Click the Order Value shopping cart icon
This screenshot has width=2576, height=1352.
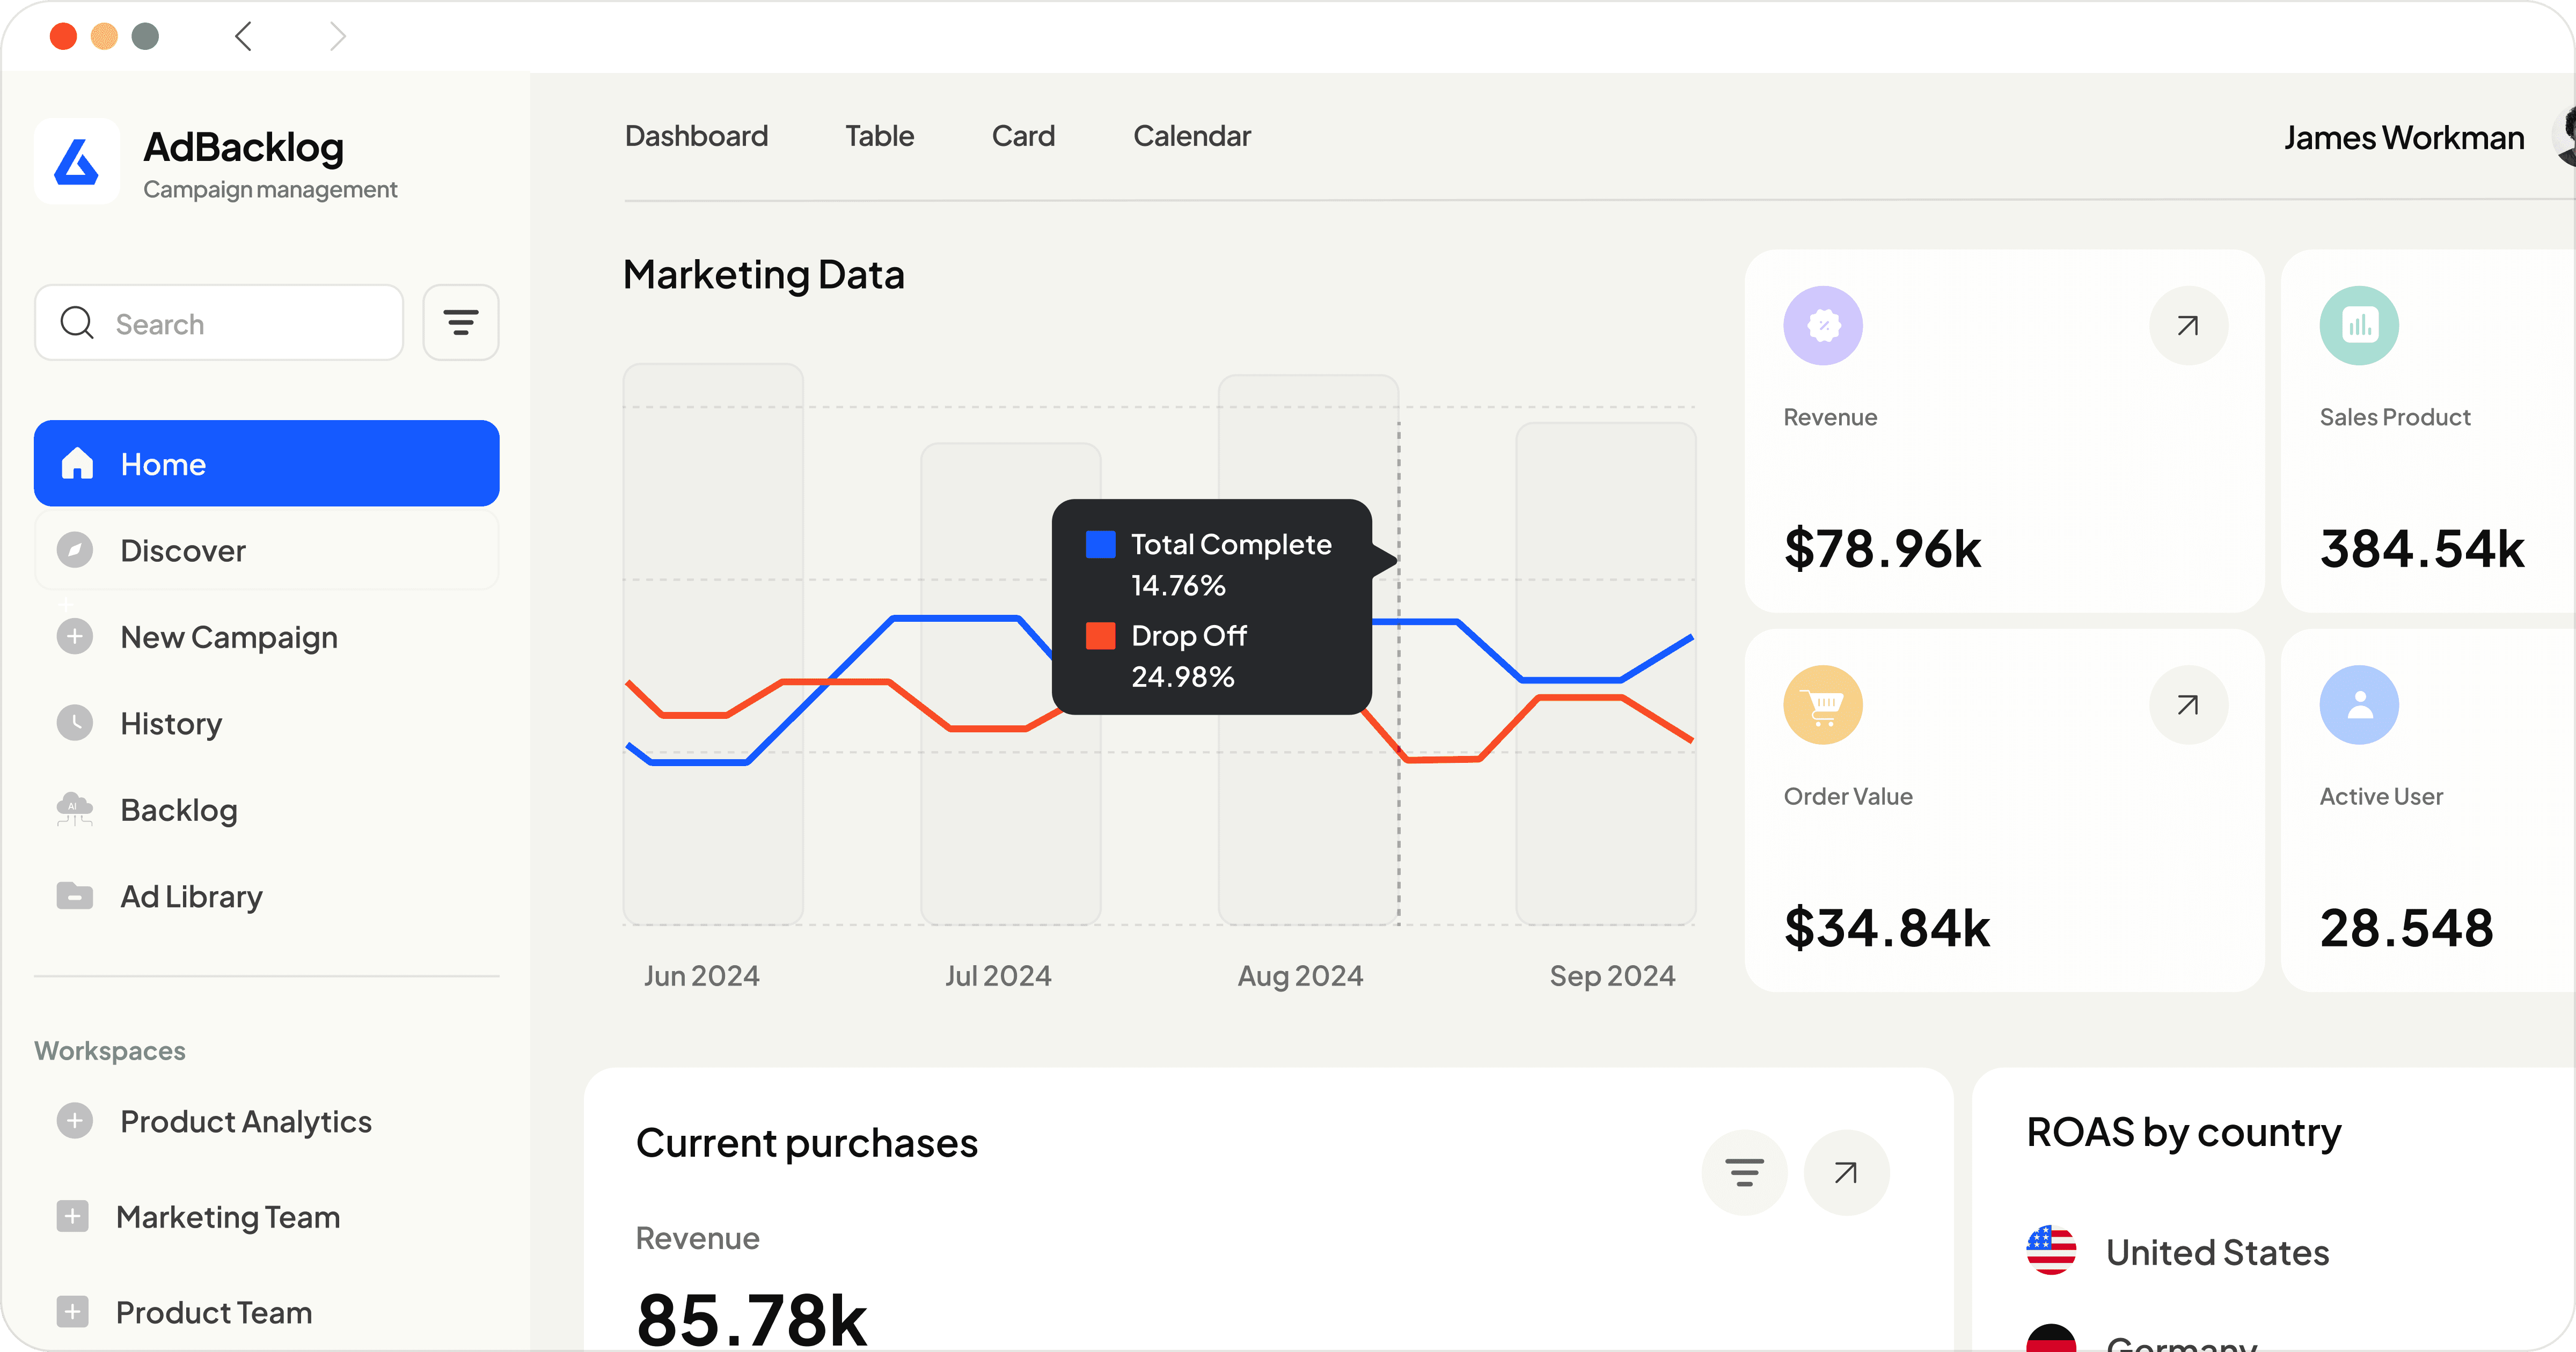1823,705
